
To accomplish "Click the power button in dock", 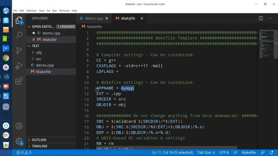I will point(6,126).
